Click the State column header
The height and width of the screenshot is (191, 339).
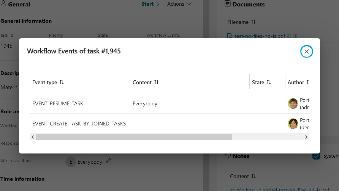coord(267,82)
